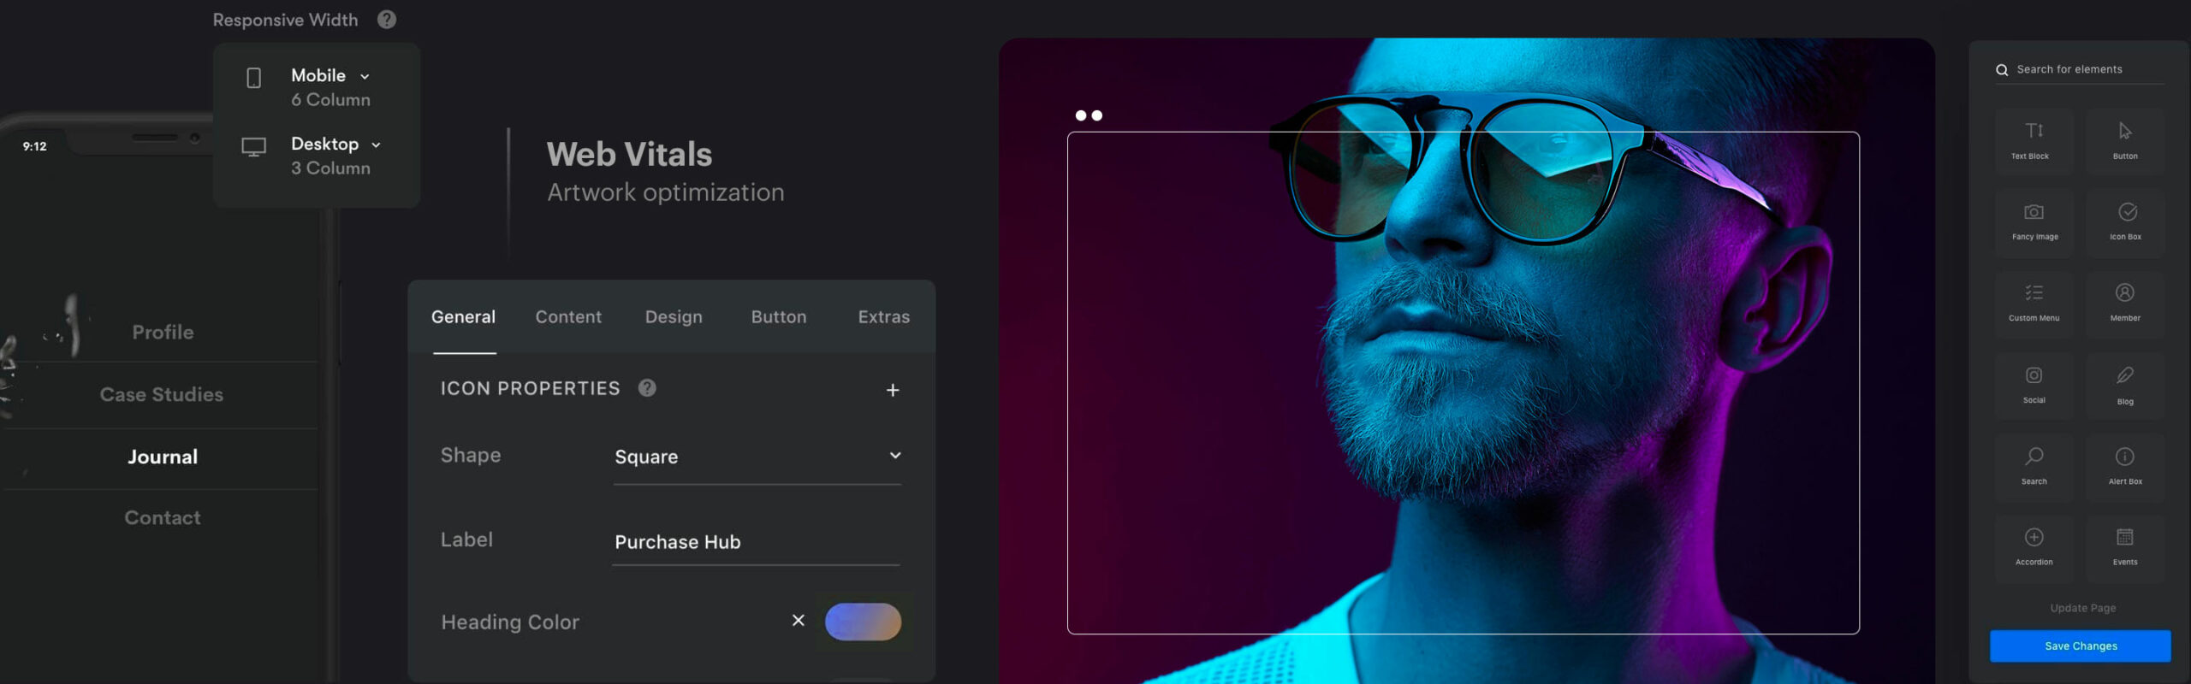Screen dimensions: 2191x684
Task: Pick the Icon Box element
Action: (2125, 222)
